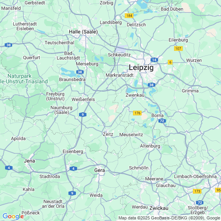
Task: Click the yellow 6 road shield
Action: [170, 62]
